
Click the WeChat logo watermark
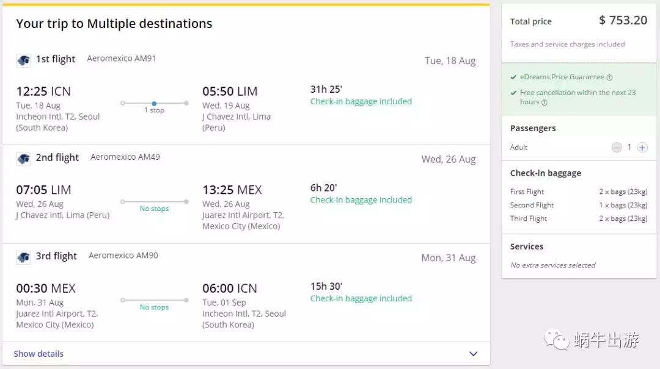(556, 339)
